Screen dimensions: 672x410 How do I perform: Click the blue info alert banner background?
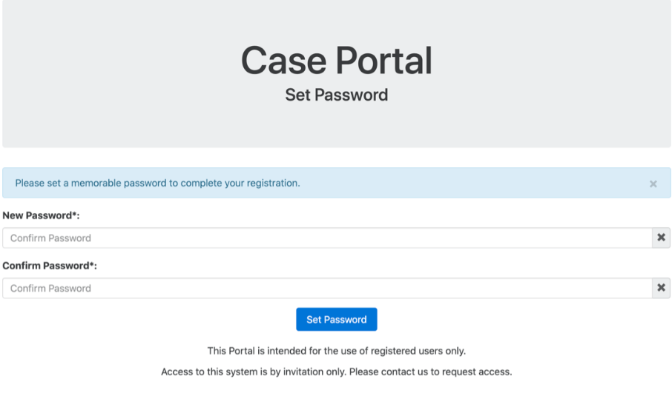pos(472,183)
